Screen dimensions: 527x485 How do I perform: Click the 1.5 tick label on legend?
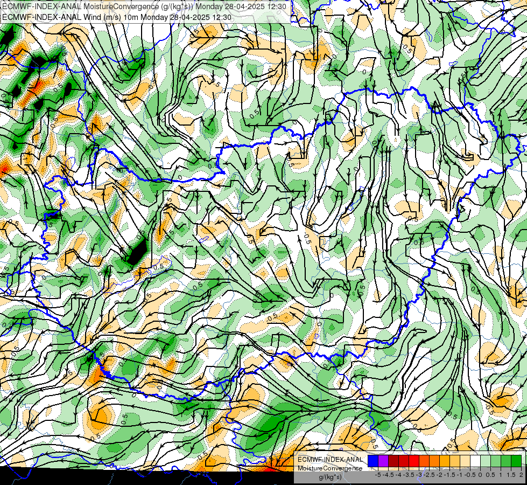click(511, 475)
